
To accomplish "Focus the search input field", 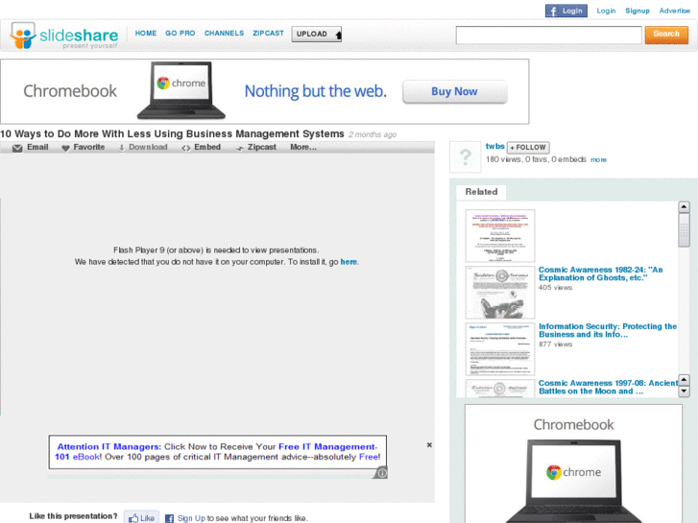I will point(548,35).
